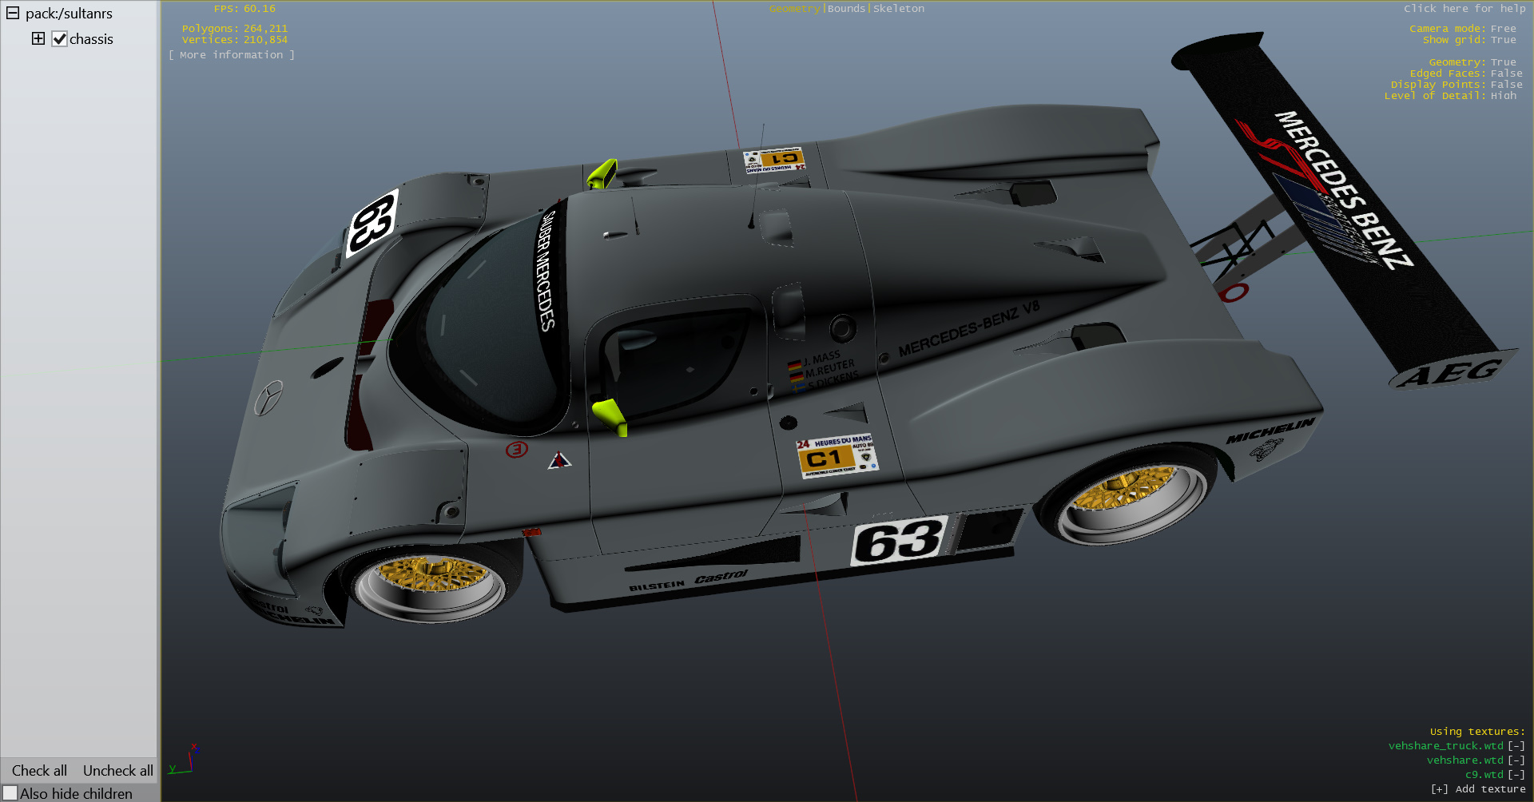Image resolution: width=1534 pixels, height=802 pixels.
Task: Uncheck the chassis visibility checkbox
Action: pyautogui.click(x=59, y=39)
